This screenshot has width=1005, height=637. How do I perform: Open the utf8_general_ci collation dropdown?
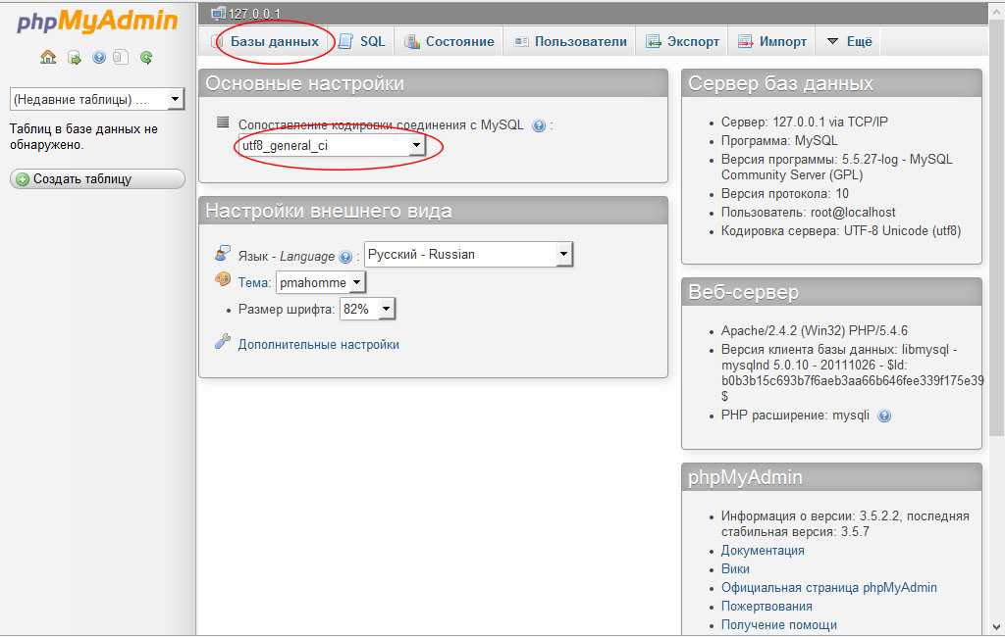[332, 146]
